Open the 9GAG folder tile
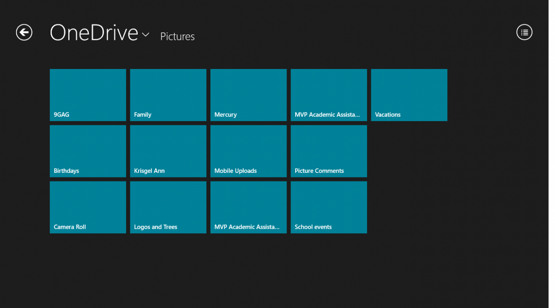555x308 pixels. 88,95
